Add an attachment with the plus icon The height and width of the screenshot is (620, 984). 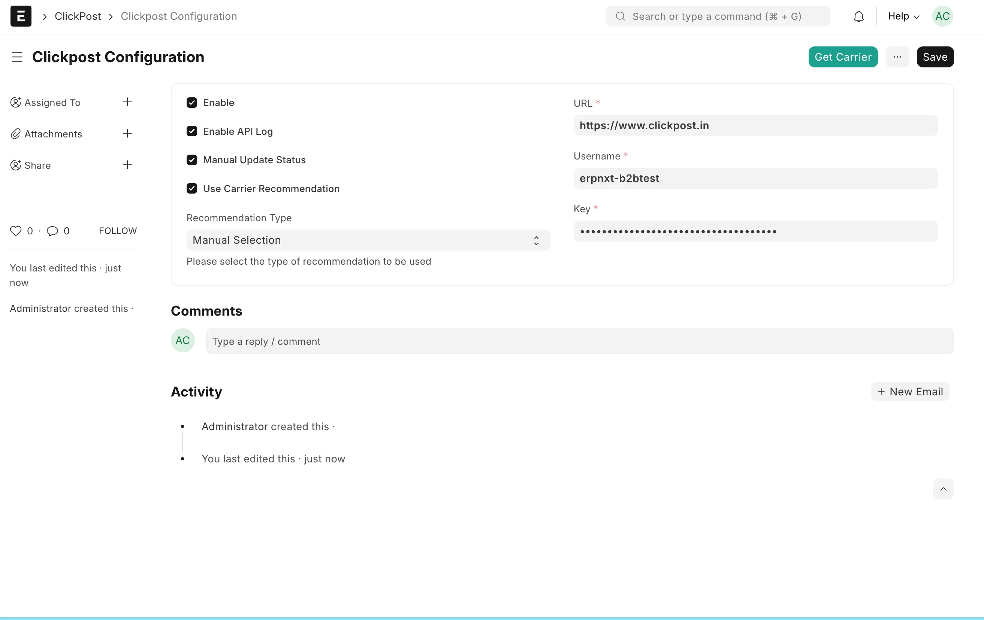coord(127,133)
